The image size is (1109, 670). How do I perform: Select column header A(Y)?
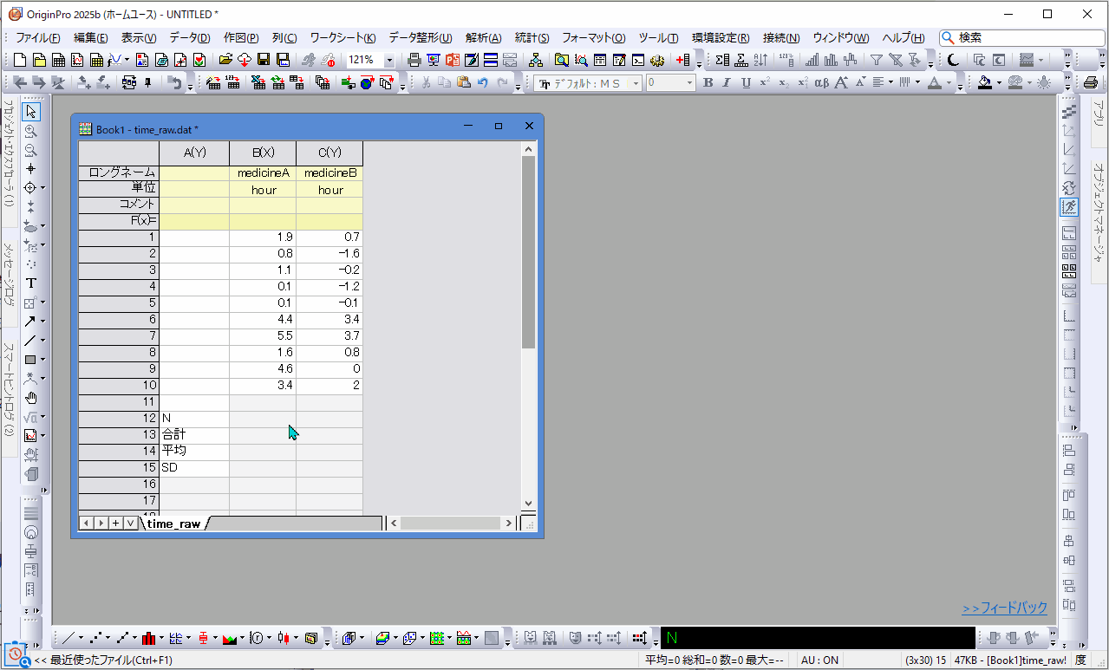pyautogui.click(x=194, y=153)
